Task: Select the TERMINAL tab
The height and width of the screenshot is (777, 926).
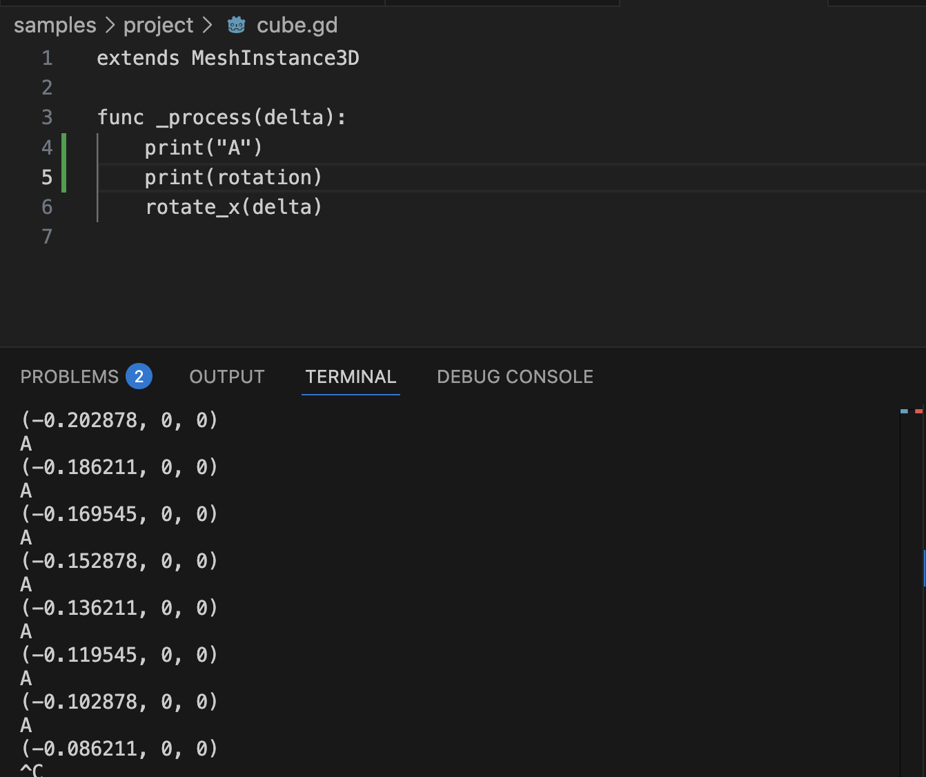Action: coord(351,376)
